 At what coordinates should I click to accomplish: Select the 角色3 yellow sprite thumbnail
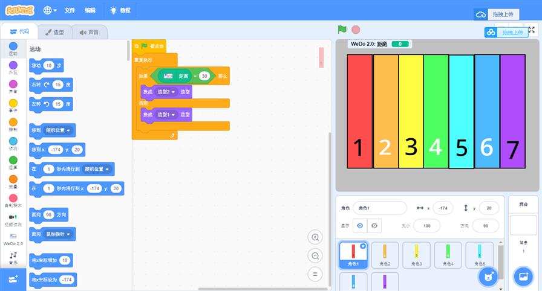tap(416, 255)
